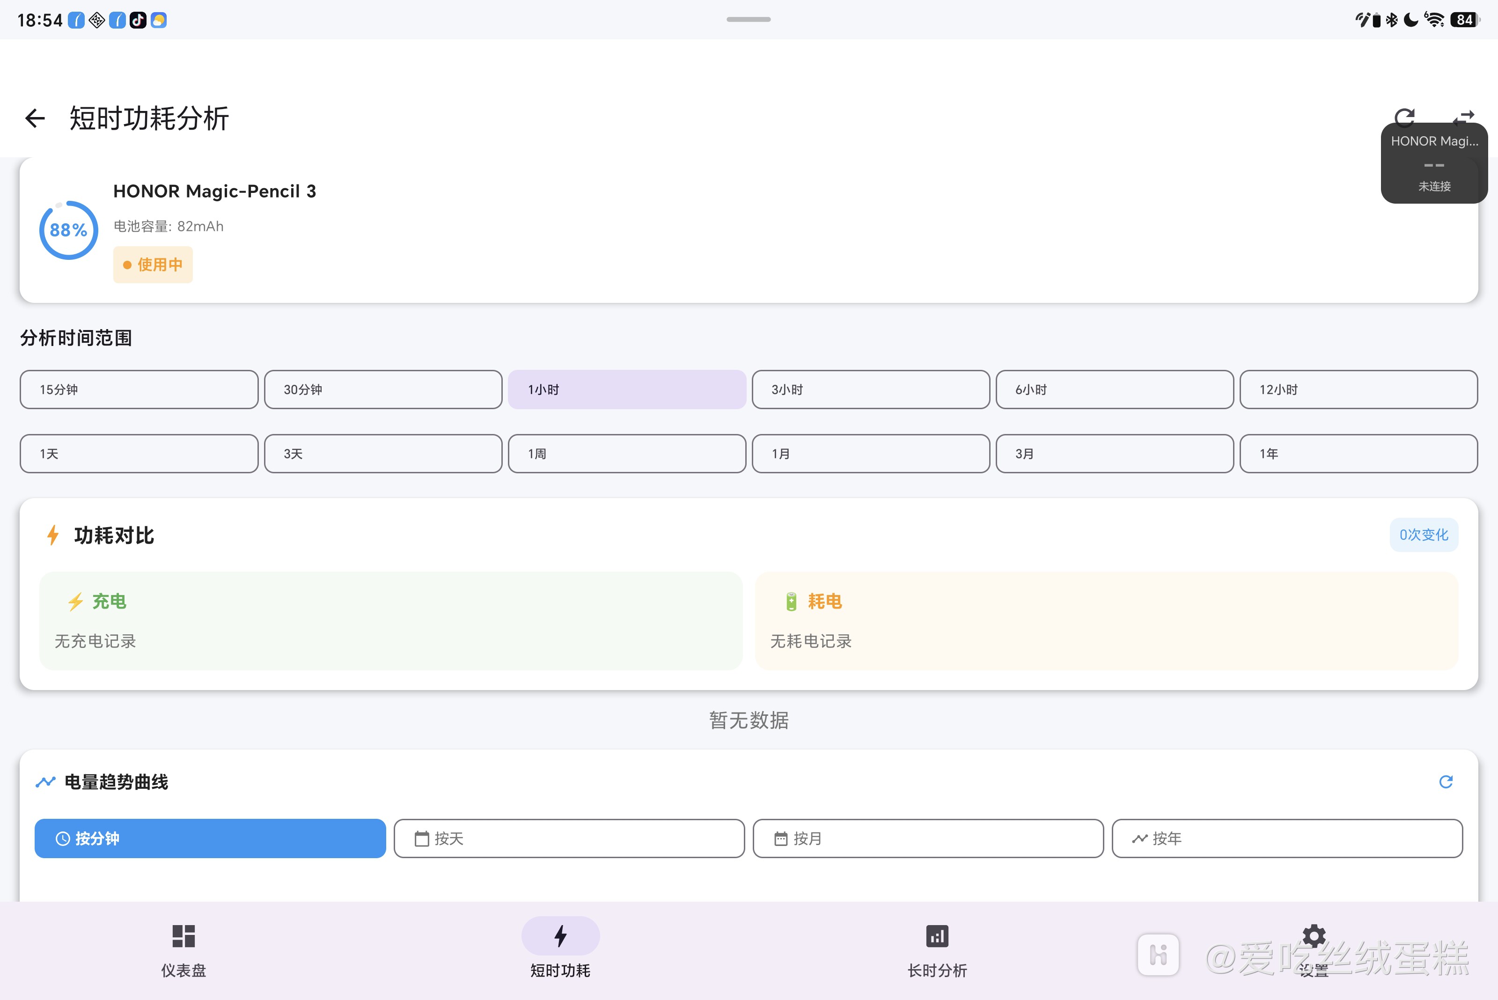
Task: Set range to 3天
Action: [x=383, y=454]
